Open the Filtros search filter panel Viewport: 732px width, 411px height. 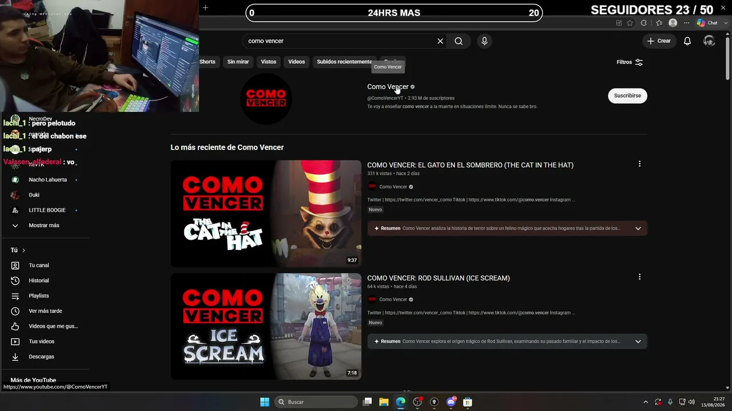(630, 62)
